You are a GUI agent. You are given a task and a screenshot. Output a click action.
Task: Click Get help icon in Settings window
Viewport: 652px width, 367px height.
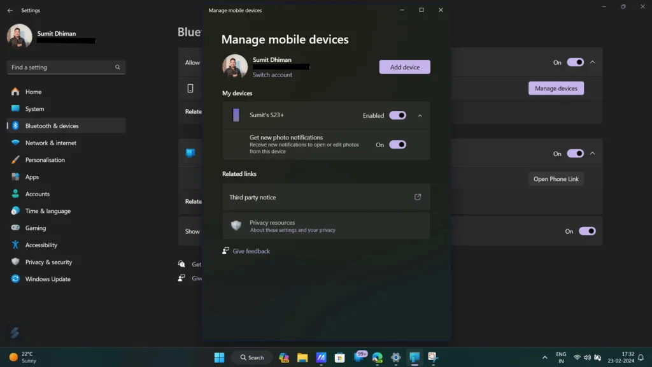[181, 264]
